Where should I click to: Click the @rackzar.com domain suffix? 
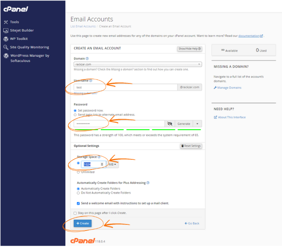click(190, 87)
